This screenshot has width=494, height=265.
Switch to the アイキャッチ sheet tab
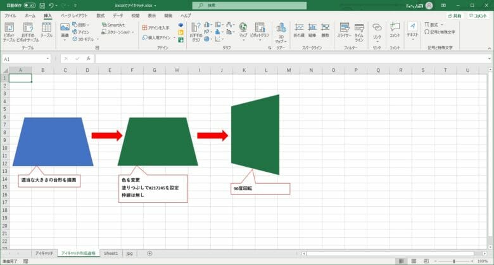pos(44,253)
